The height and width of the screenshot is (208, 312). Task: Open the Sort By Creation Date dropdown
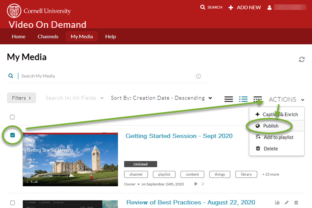[162, 98]
